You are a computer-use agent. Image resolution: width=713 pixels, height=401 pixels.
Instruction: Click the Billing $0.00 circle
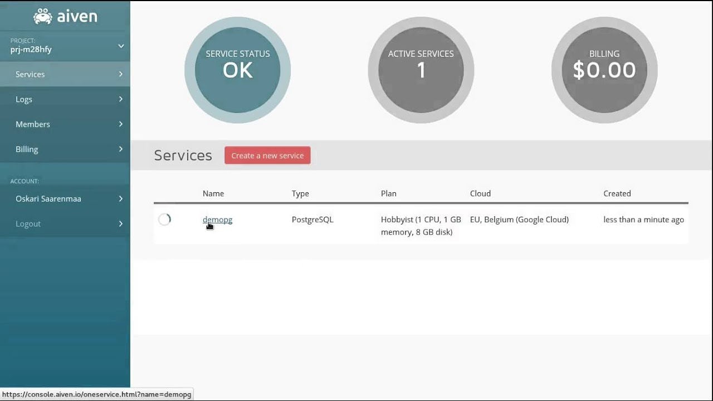pyautogui.click(x=604, y=70)
